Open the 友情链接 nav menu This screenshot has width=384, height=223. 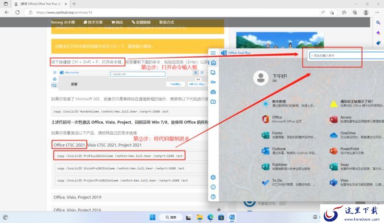(141, 22)
